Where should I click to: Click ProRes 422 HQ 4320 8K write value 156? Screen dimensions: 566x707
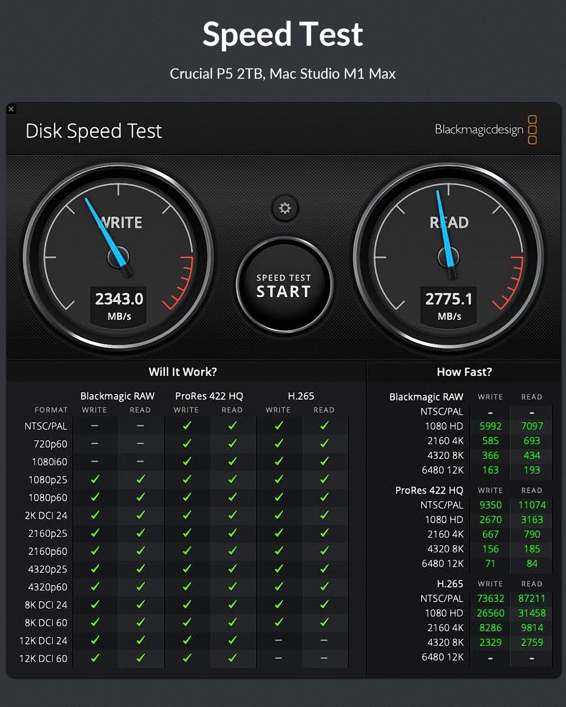coord(491,549)
